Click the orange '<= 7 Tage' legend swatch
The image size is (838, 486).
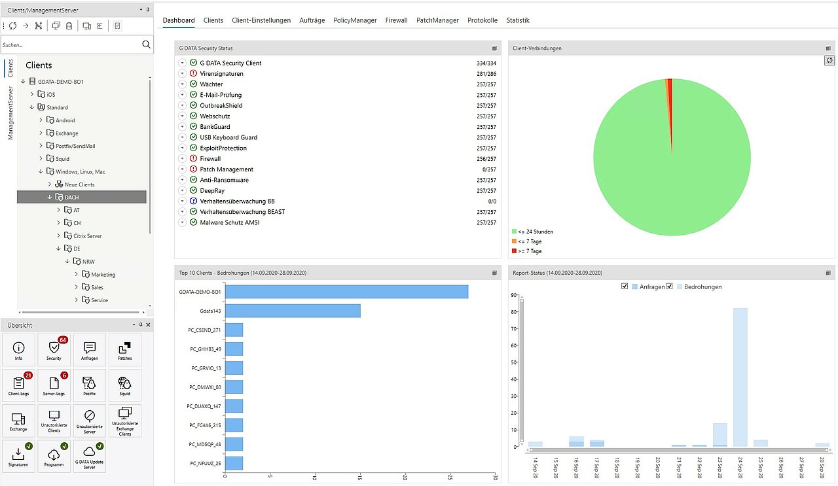point(515,241)
